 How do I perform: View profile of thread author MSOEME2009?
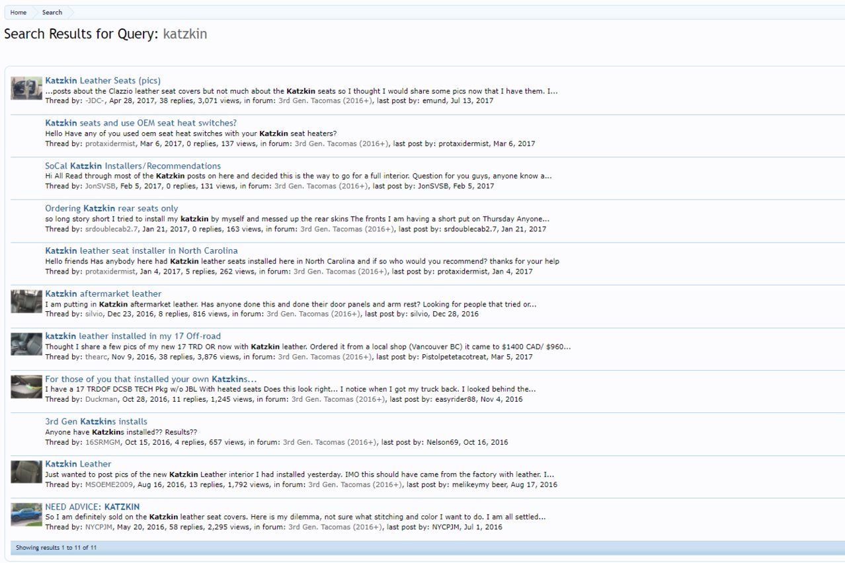point(108,484)
